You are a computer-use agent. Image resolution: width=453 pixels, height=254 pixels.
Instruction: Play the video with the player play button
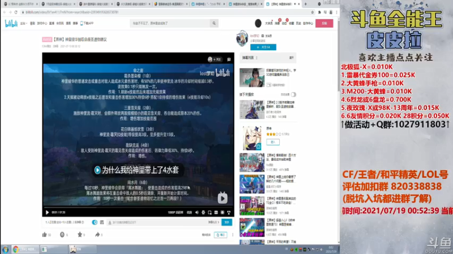click(x=47, y=213)
